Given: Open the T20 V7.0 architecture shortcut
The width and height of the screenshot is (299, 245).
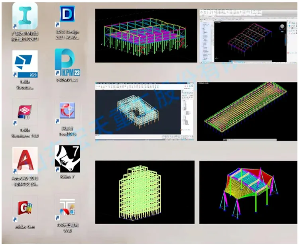Looking at the screenshot, I should [67, 208].
